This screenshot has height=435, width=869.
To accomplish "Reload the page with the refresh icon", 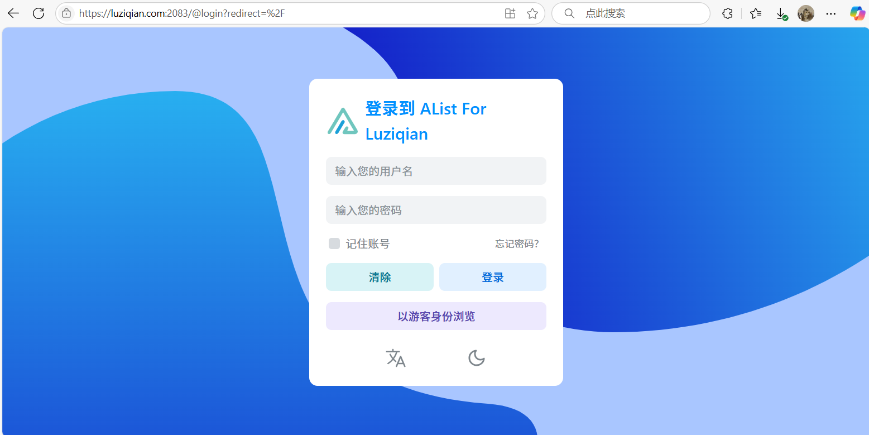I will (x=39, y=13).
